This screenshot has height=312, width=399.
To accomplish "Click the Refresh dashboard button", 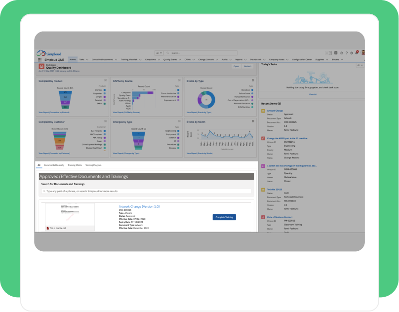I will (247, 67).
